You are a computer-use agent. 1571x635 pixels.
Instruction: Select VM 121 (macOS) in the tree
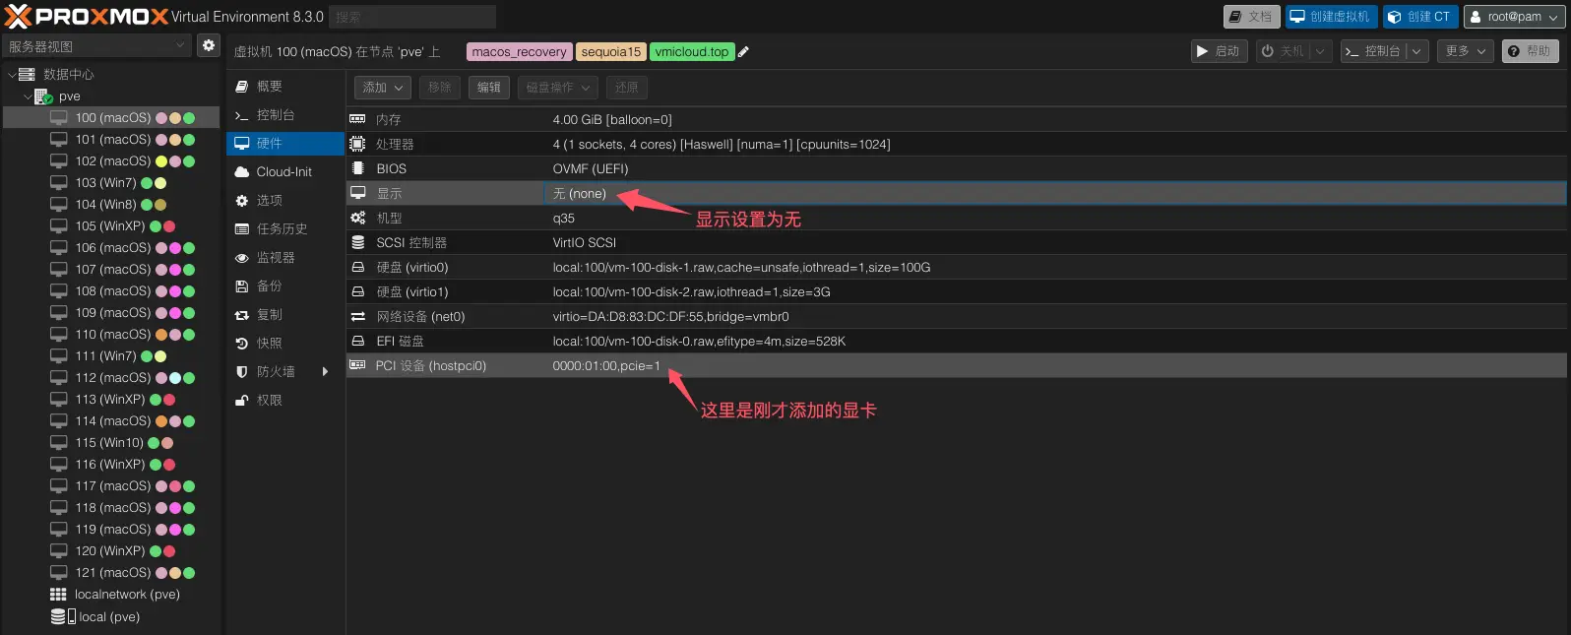pyautogui.click(x=112, y=573)
